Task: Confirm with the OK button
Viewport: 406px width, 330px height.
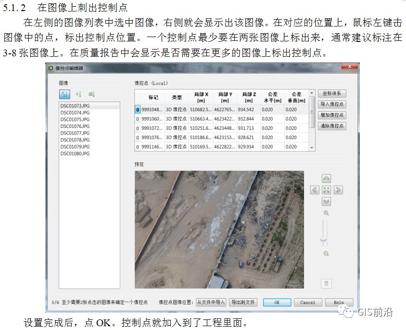Action: (277, 302)
